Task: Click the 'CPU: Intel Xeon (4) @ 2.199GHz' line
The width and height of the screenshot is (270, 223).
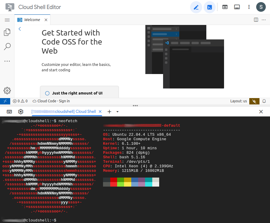Action: pyautogui.click(x=138, y=166)
